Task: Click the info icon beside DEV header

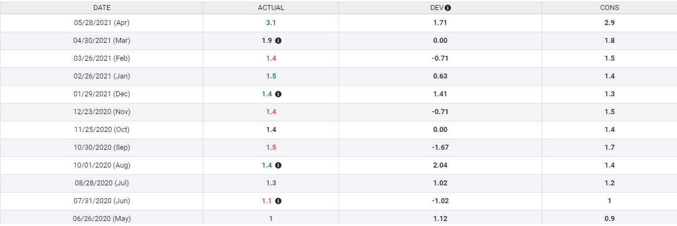Action: [448, 8]
